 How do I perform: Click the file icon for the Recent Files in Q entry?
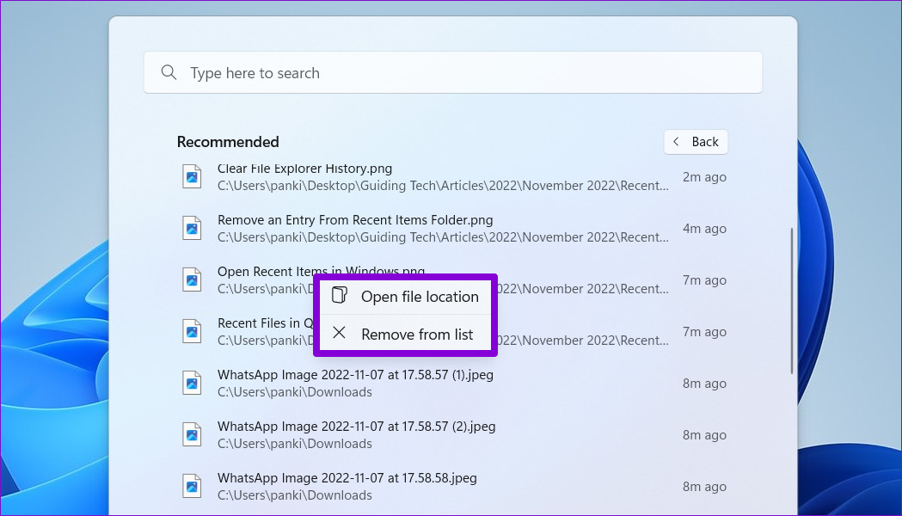pos(191,331)
